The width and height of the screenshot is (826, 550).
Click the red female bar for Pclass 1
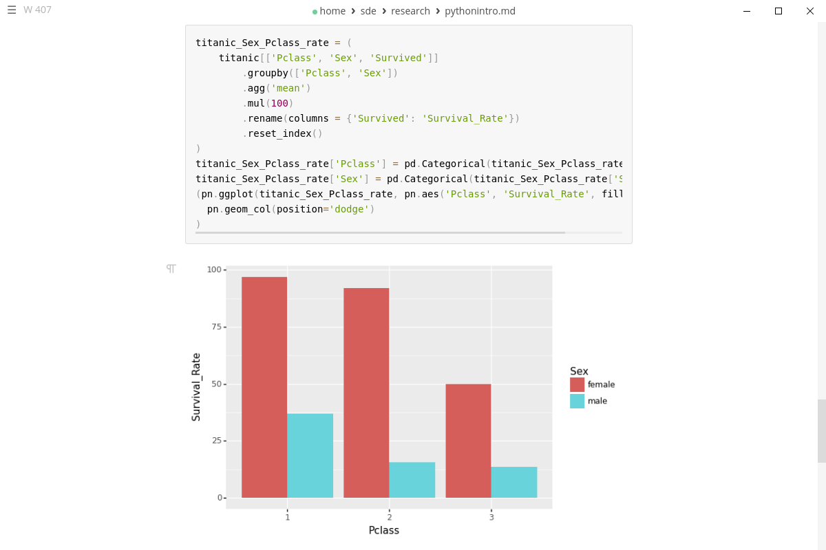[264, 387]
